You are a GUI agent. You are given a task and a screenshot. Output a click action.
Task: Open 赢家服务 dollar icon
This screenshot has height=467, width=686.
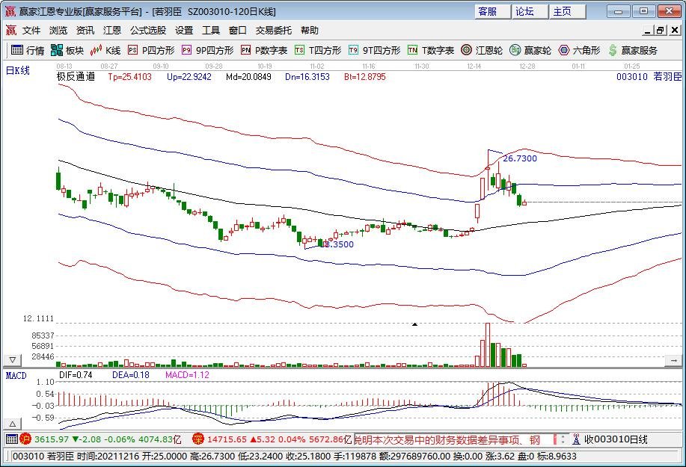tap(633, 50)
